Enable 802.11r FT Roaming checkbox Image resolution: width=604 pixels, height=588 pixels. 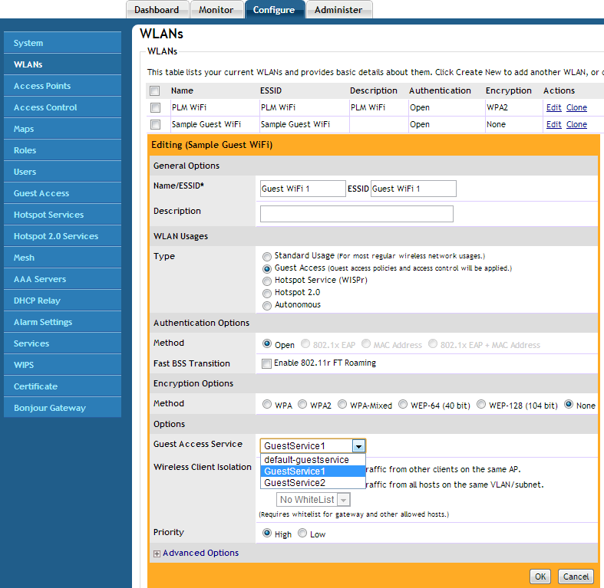[266, 363]
